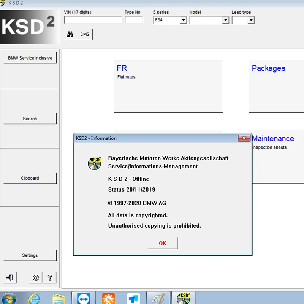Open help with question mark icon

coord(50,278)
